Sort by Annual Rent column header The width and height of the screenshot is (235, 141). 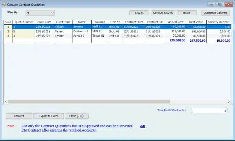176,22
